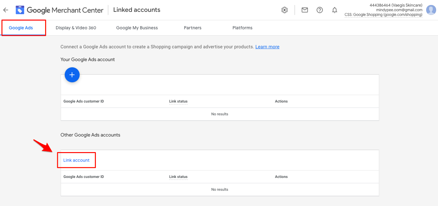The height and width of the screenshot is (206, 438).
Task: Open the user profile avatar
Action: 431,10
